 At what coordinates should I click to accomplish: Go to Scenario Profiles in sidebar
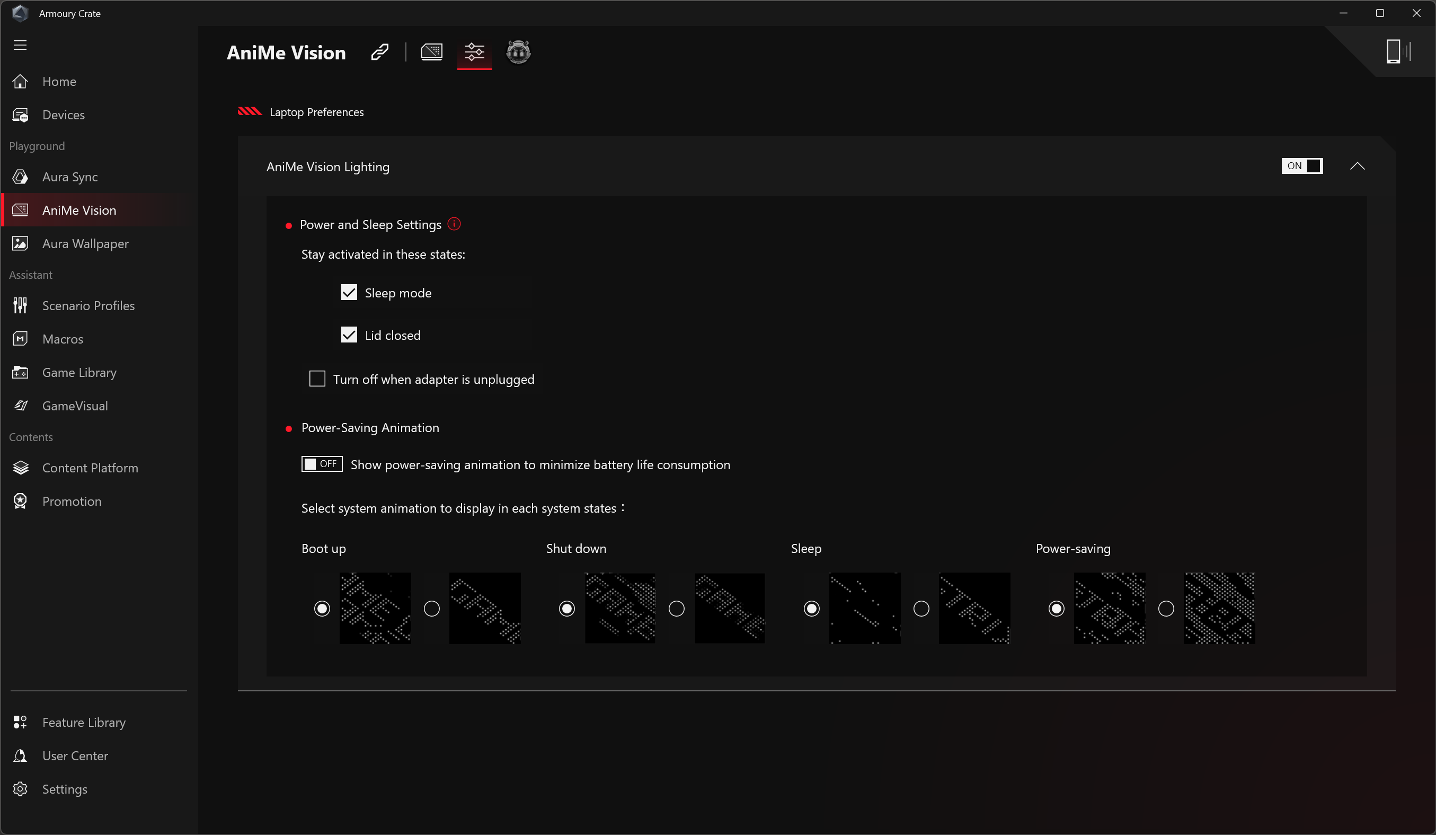pos(88,305)
